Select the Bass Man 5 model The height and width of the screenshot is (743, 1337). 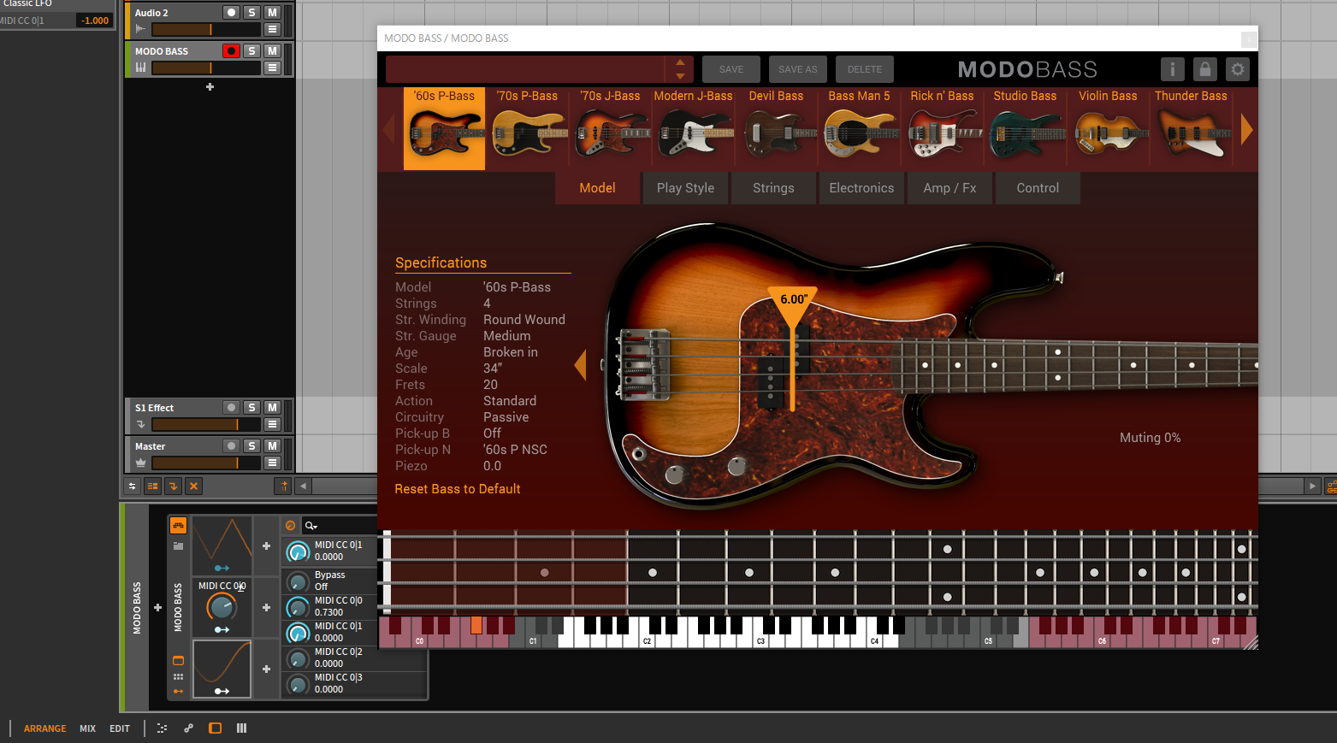pos(859,128)
